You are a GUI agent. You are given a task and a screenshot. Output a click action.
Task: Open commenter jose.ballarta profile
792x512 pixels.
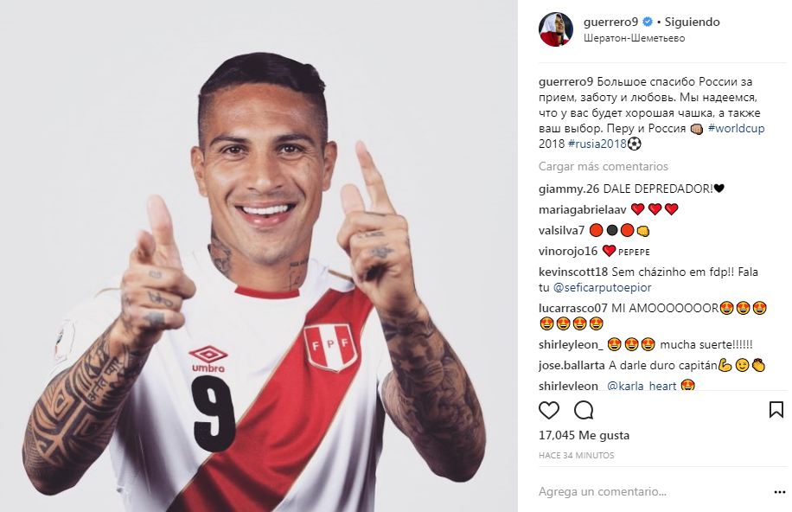tap(572, 365)
